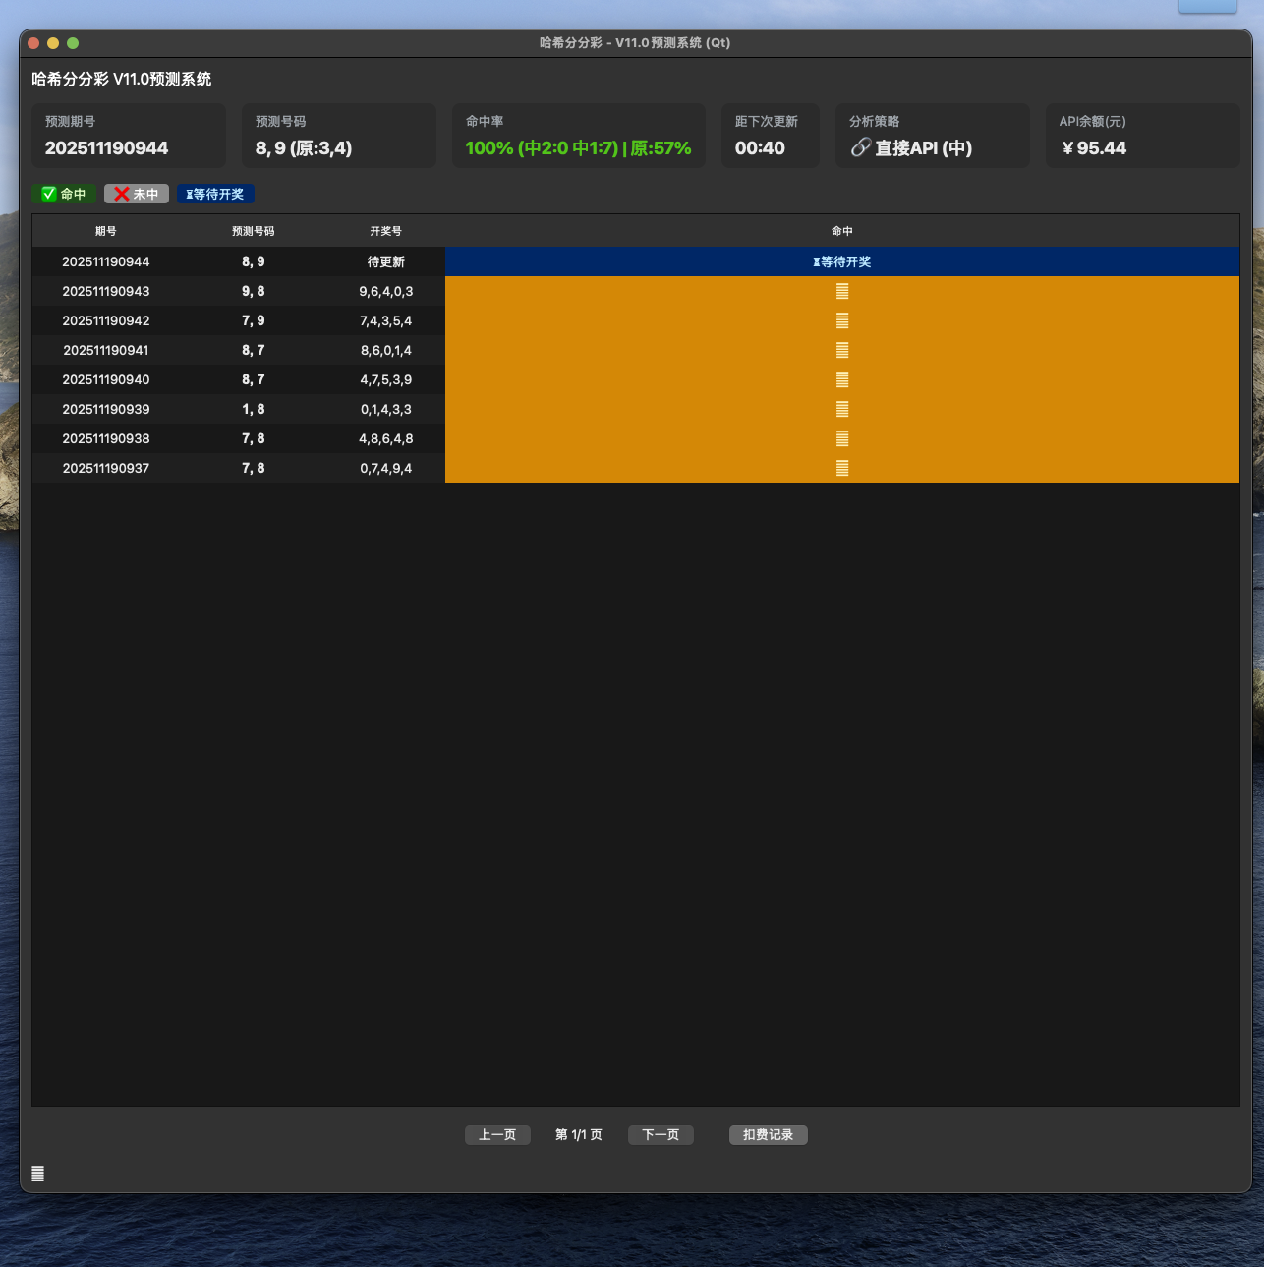Click the 命中 column header

(842, 231)
